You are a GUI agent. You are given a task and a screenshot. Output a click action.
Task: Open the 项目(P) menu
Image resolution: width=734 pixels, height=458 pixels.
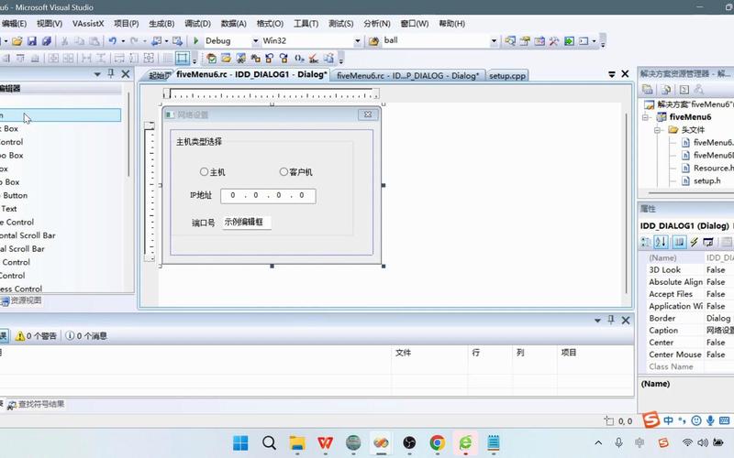(x=126, y=24)
